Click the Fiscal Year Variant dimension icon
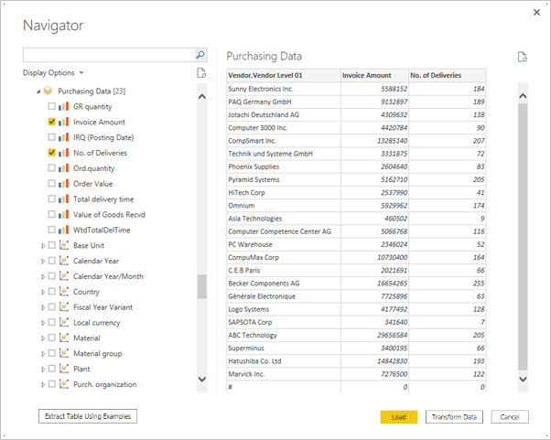 [63, 307]
